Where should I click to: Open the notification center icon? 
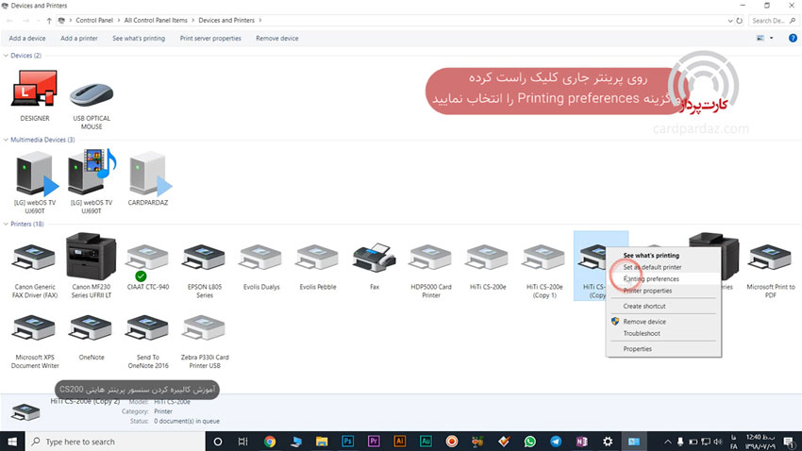[788, 442]
